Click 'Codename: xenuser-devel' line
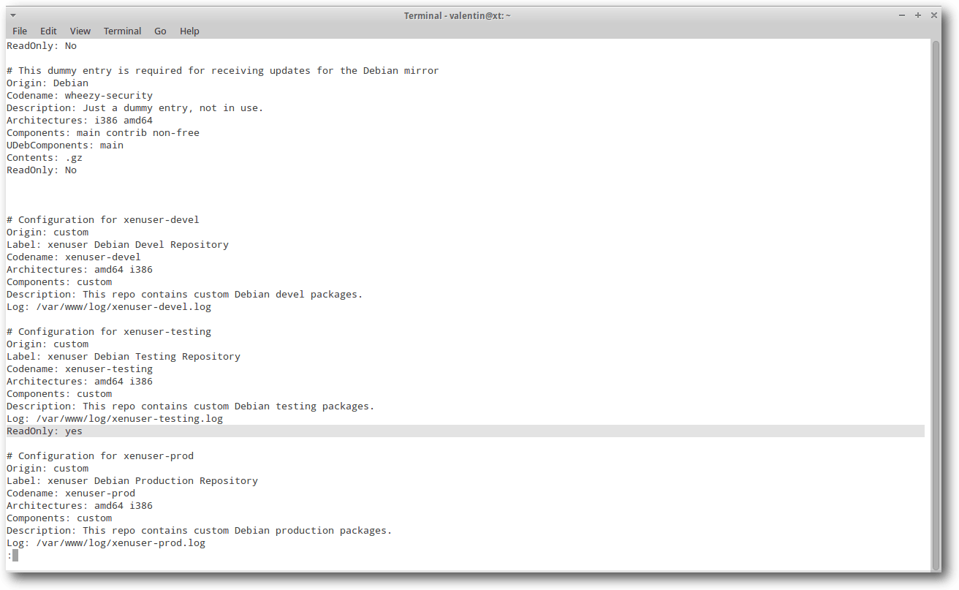 click(x=74, y=257)
